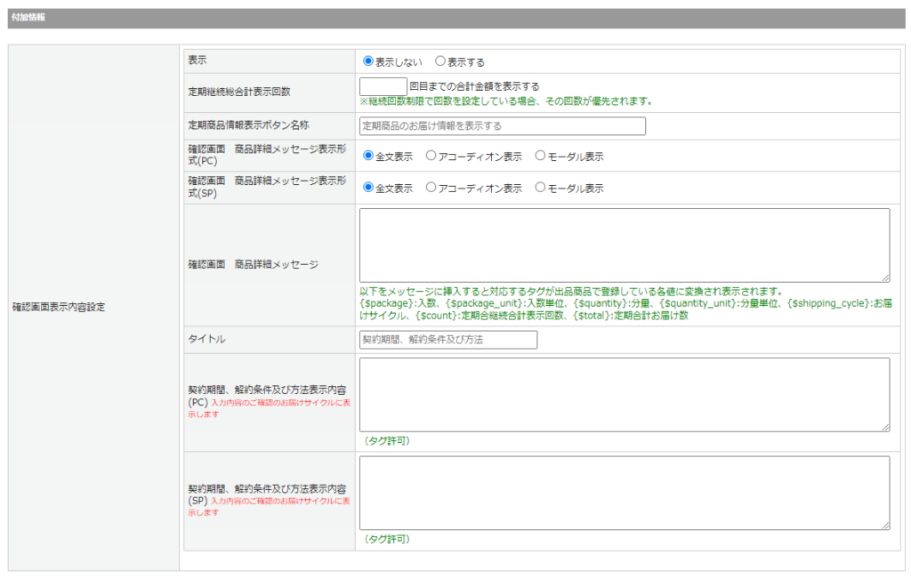Click the 確認画面表示内容設定 row label
Screen dimensions: 911x579
point(59,308)
